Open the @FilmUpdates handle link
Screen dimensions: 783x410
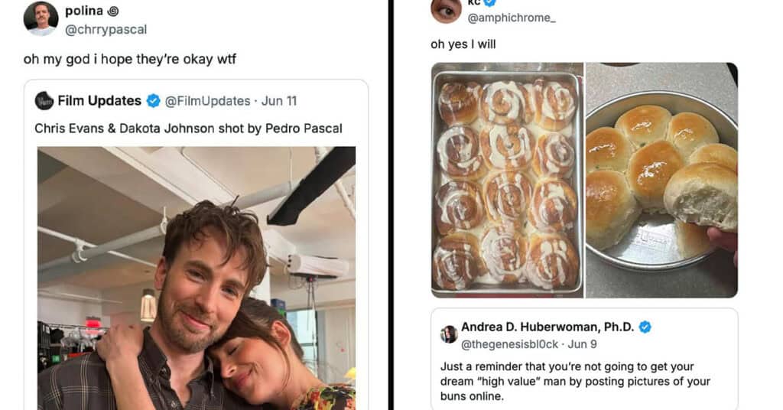point(207,101)
